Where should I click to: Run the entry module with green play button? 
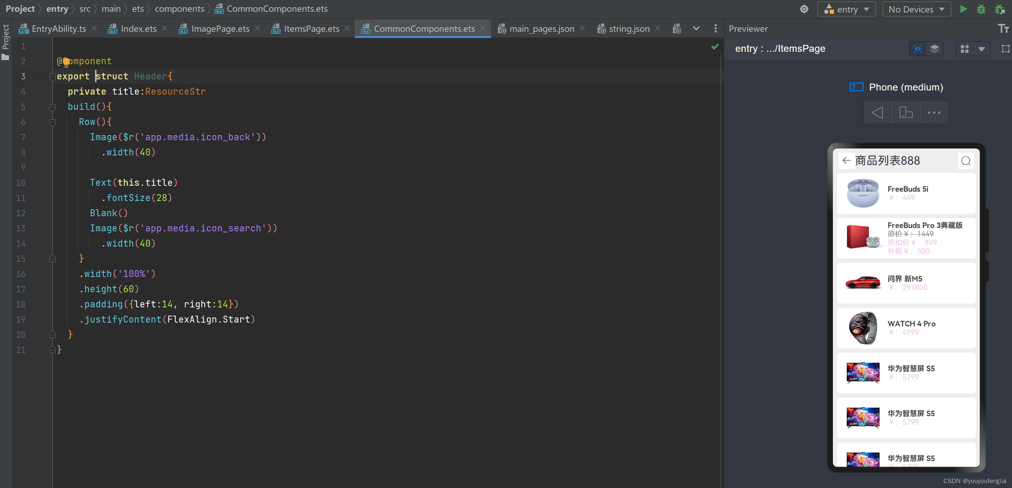click(963, 9)
